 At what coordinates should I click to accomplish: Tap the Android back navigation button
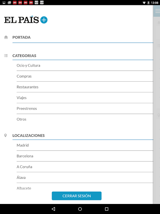pos(53,209)
